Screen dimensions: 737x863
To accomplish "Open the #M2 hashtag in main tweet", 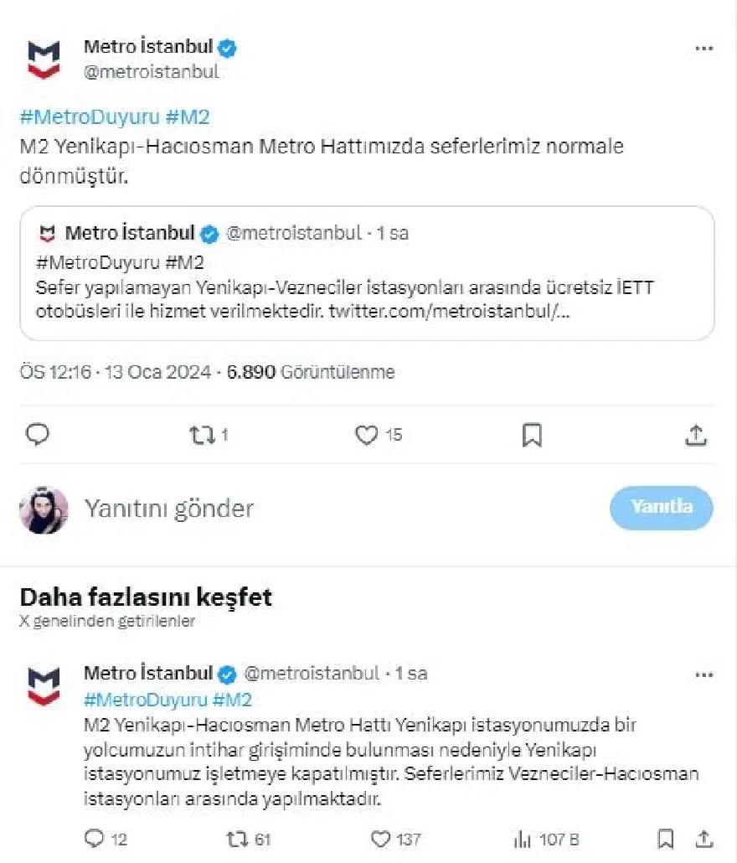I will pyautogui.click(x=188, y=117).
